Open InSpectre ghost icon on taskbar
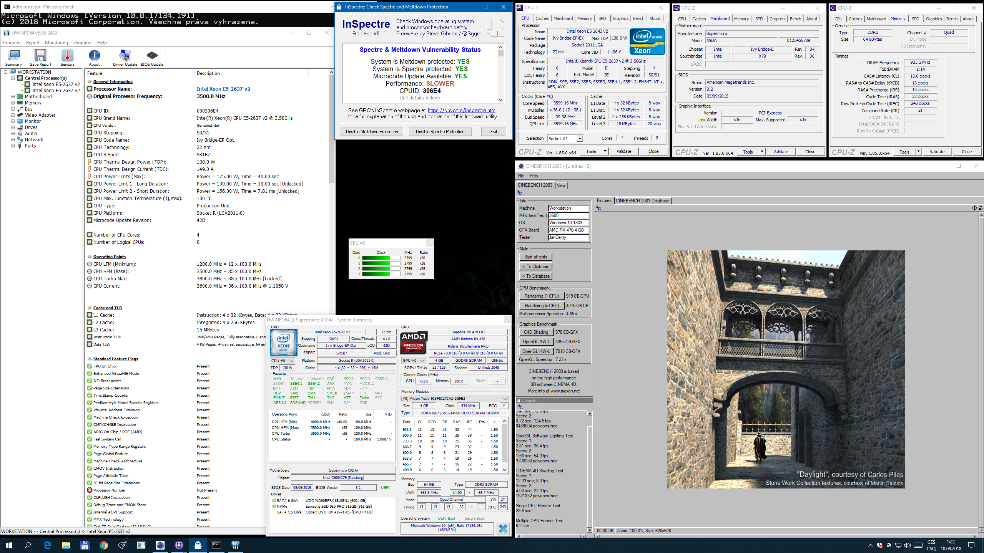The width and height of the screenshot is (984, 553). tap(198, 545)
